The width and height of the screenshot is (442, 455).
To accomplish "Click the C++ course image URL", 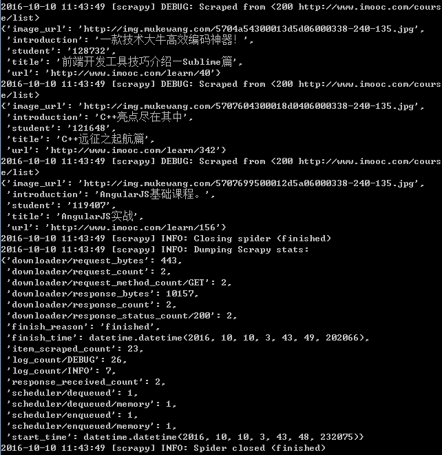I will coord(249,106).
